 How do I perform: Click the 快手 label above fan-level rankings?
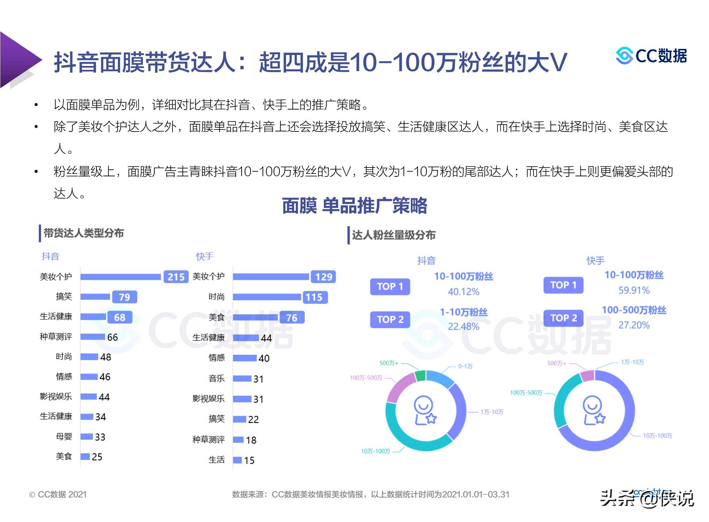[596, 260]
